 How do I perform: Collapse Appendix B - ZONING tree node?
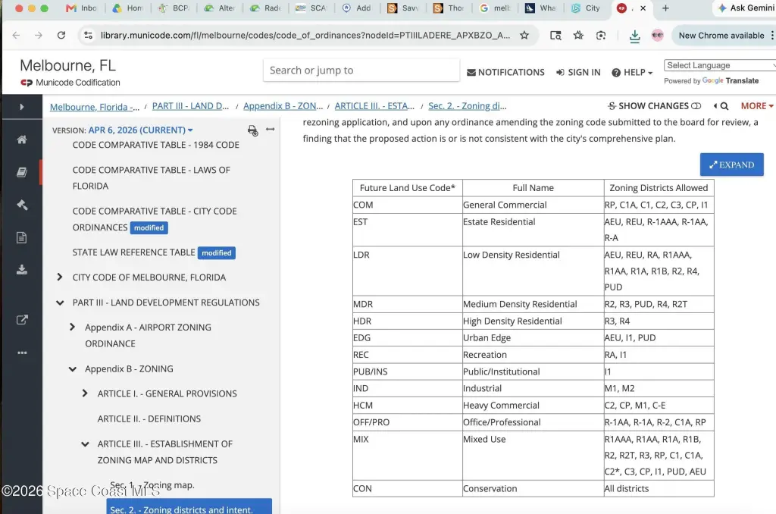(x=73, y=369)
